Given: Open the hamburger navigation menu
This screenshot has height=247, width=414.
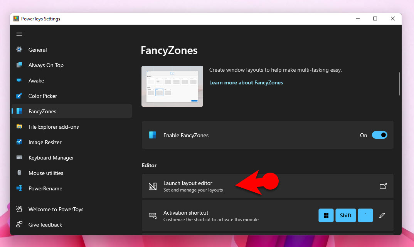Looking at the screenshot, I should (x=19, y=34).
